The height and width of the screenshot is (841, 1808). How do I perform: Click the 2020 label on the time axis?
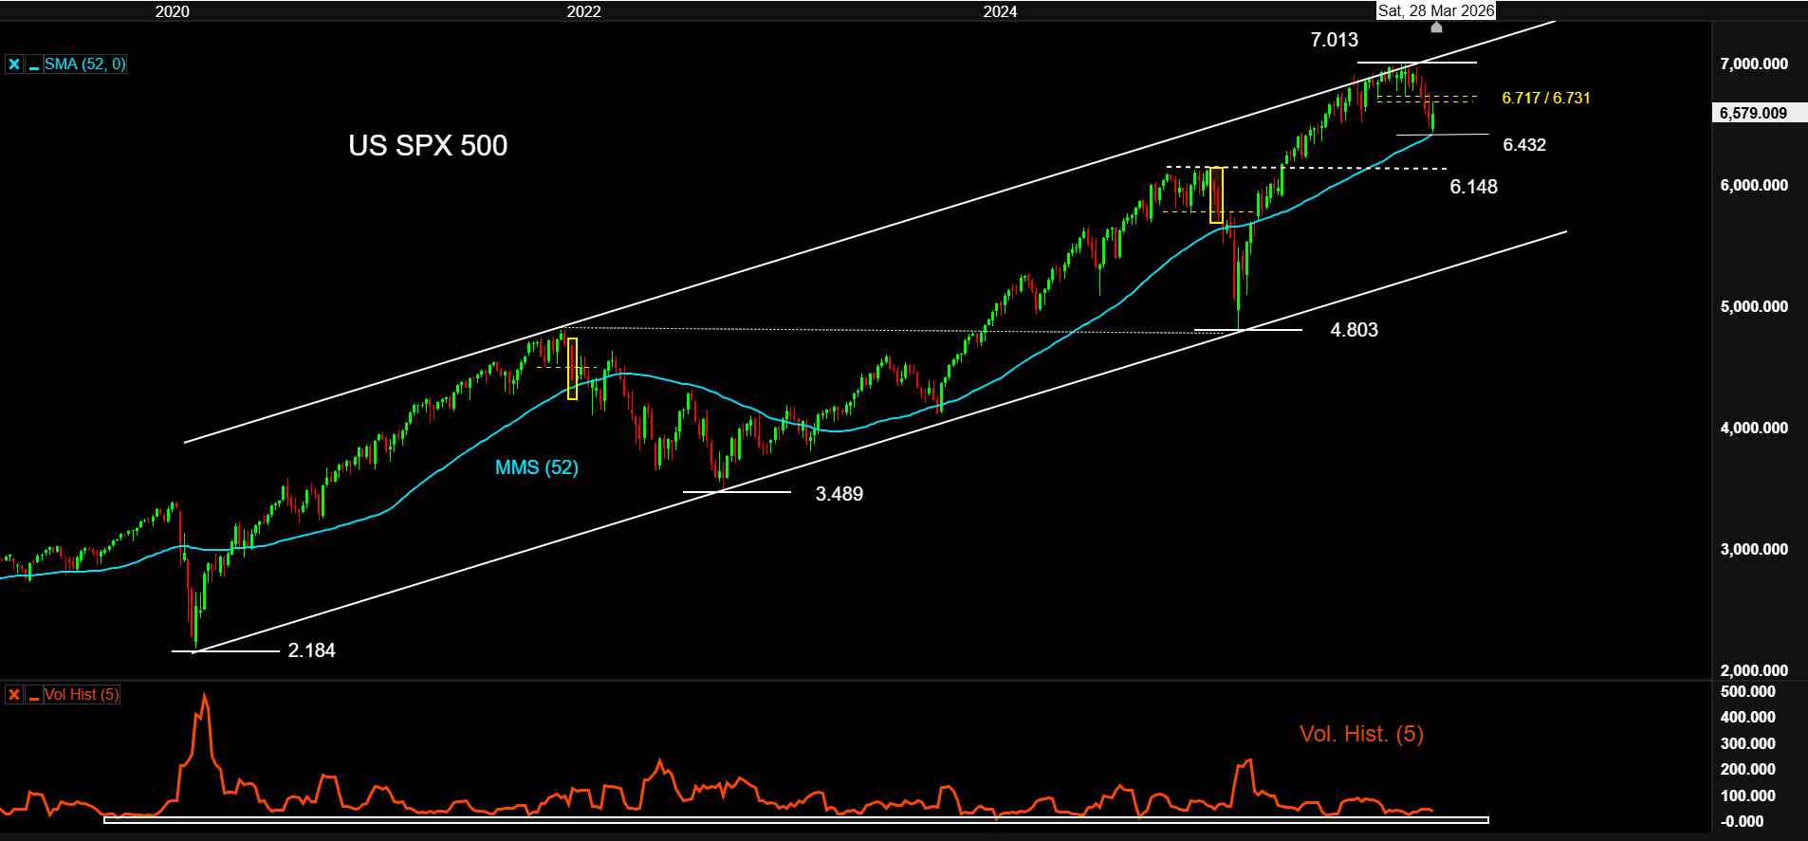[x=172, y=11]
